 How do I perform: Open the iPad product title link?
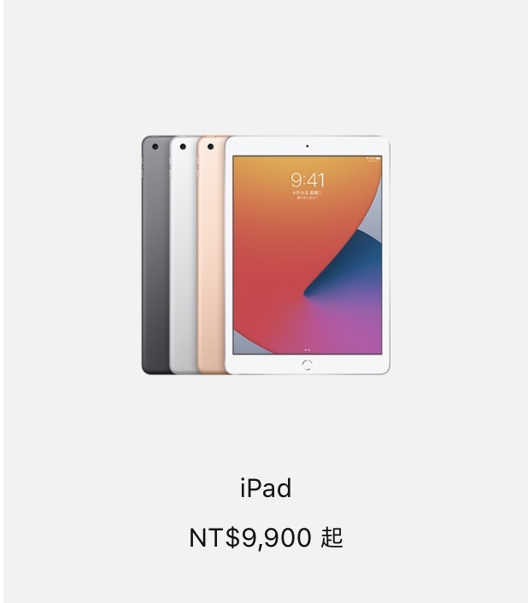pos(266,488)
